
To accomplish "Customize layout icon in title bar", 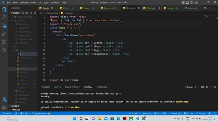I will click(197, 2).
